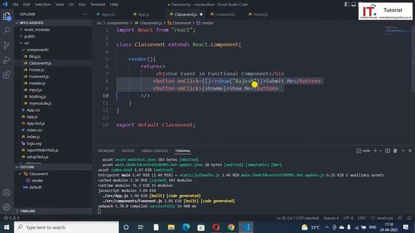This screenshot has height=233, width=415.
Task: Open the Go menu
Action: (x=71, y=5)
